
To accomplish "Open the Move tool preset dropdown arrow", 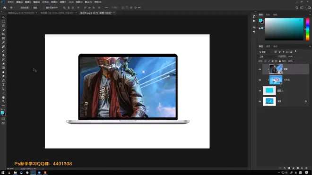I will click(x=15, y=8).
